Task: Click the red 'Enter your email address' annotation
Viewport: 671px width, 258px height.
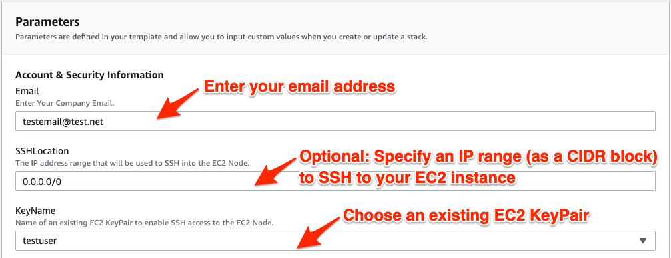Action: click(x=299, y=87)
